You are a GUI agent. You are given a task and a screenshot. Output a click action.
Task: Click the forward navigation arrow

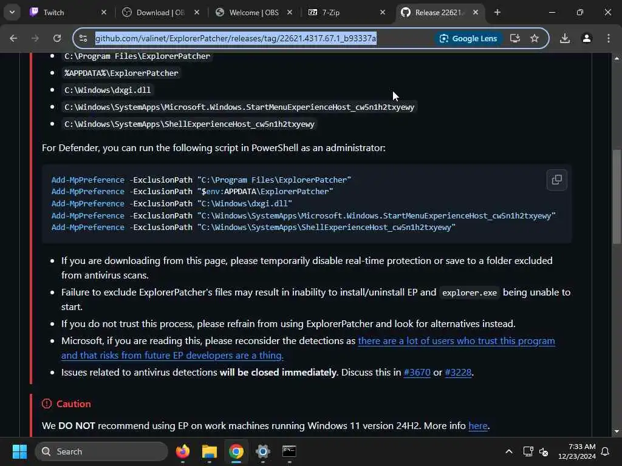click(35, 38)
